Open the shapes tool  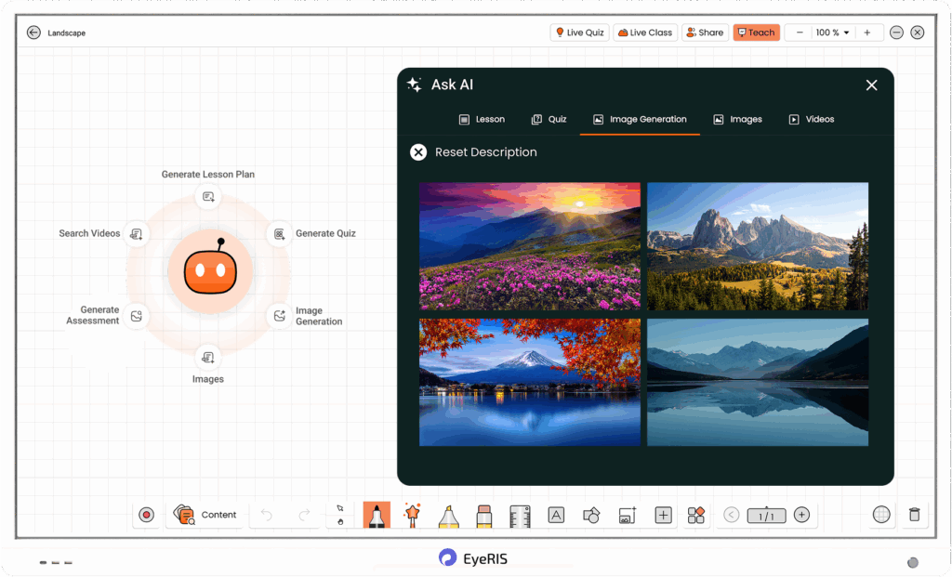point(591,515)
